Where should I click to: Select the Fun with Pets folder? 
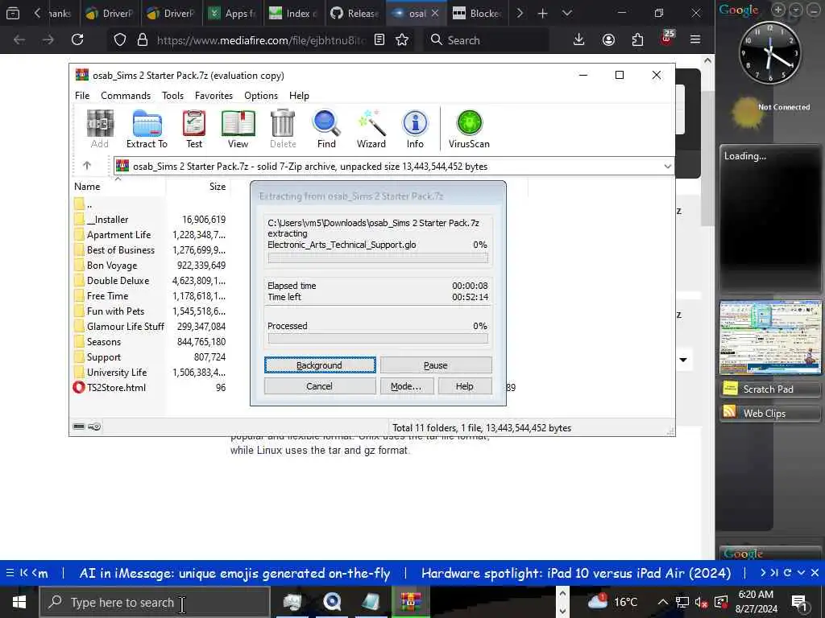[x=115, y=311]
